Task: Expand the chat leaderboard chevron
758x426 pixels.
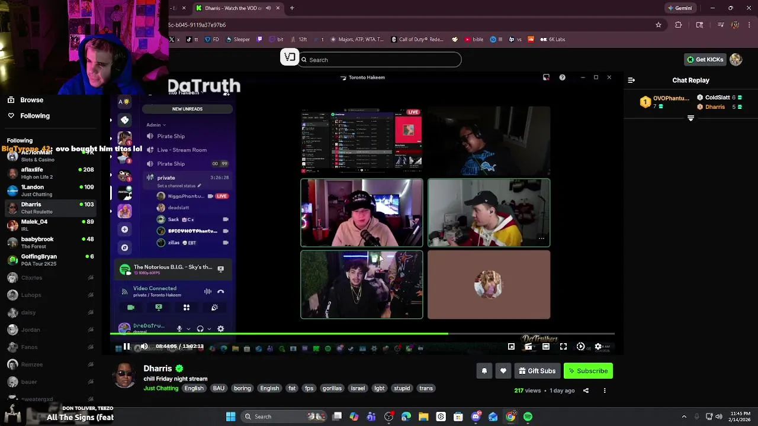Action: pyautogui.click(x=690, y=118)
